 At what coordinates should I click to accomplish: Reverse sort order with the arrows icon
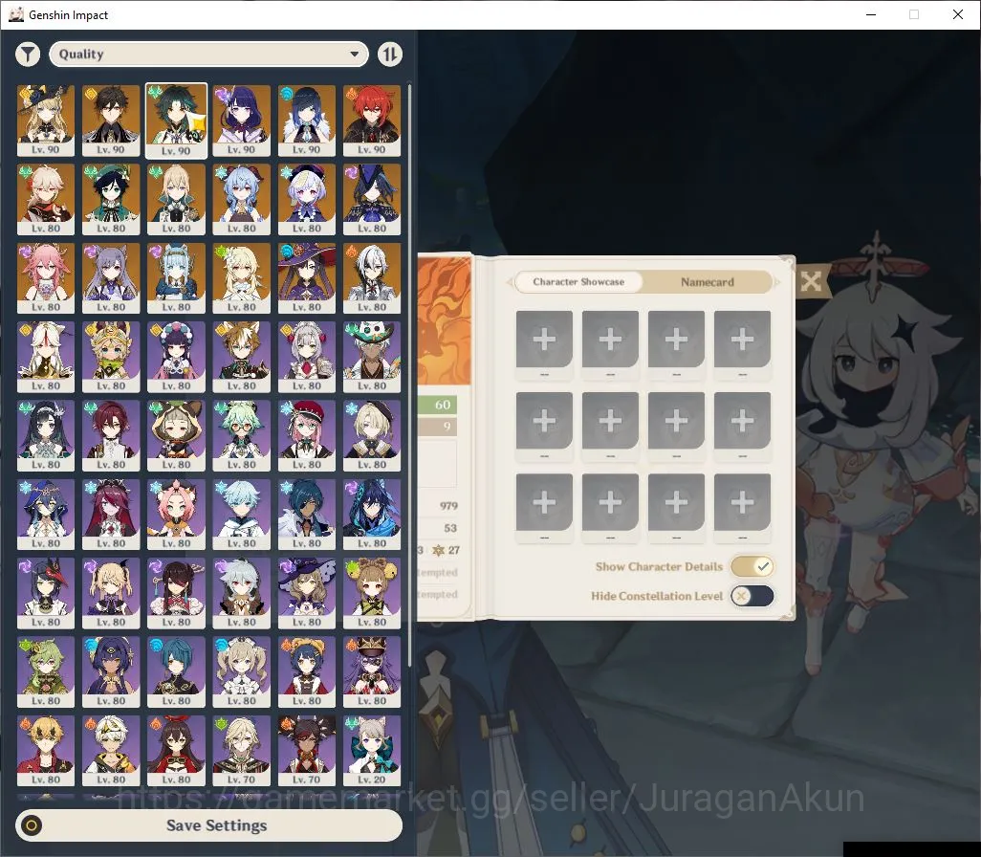click(x=389, y=55)
